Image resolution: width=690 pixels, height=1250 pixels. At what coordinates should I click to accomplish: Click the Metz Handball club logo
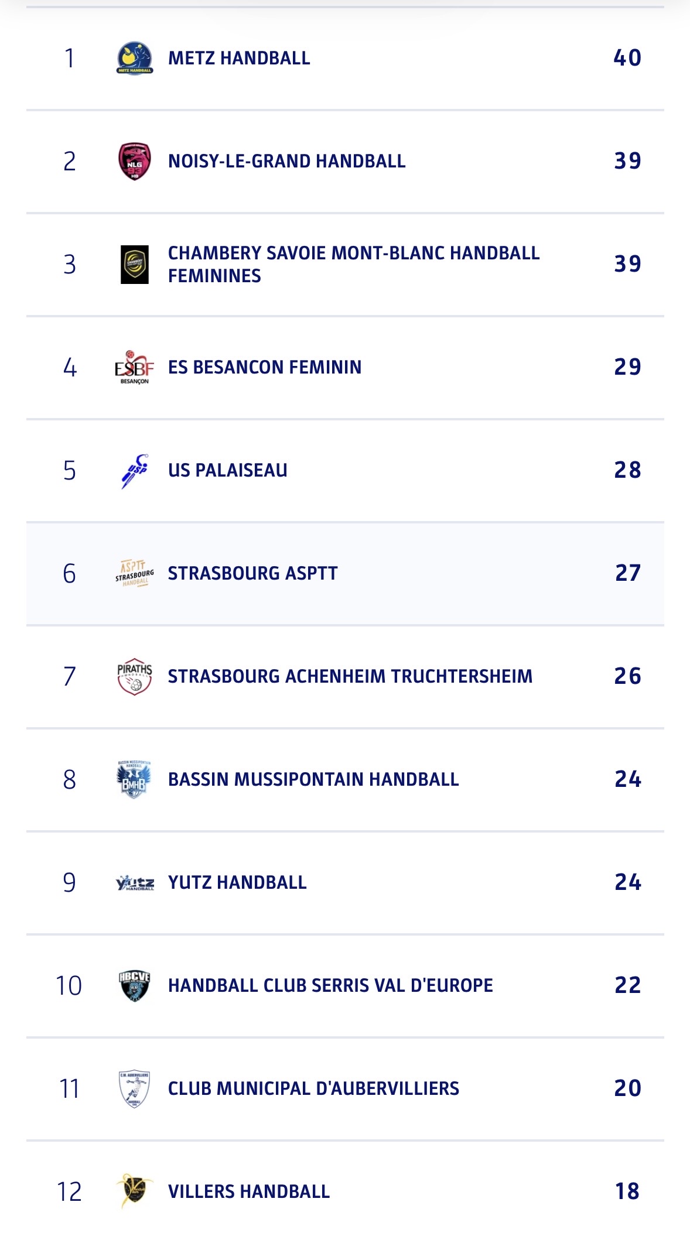[x=135, y=58]
